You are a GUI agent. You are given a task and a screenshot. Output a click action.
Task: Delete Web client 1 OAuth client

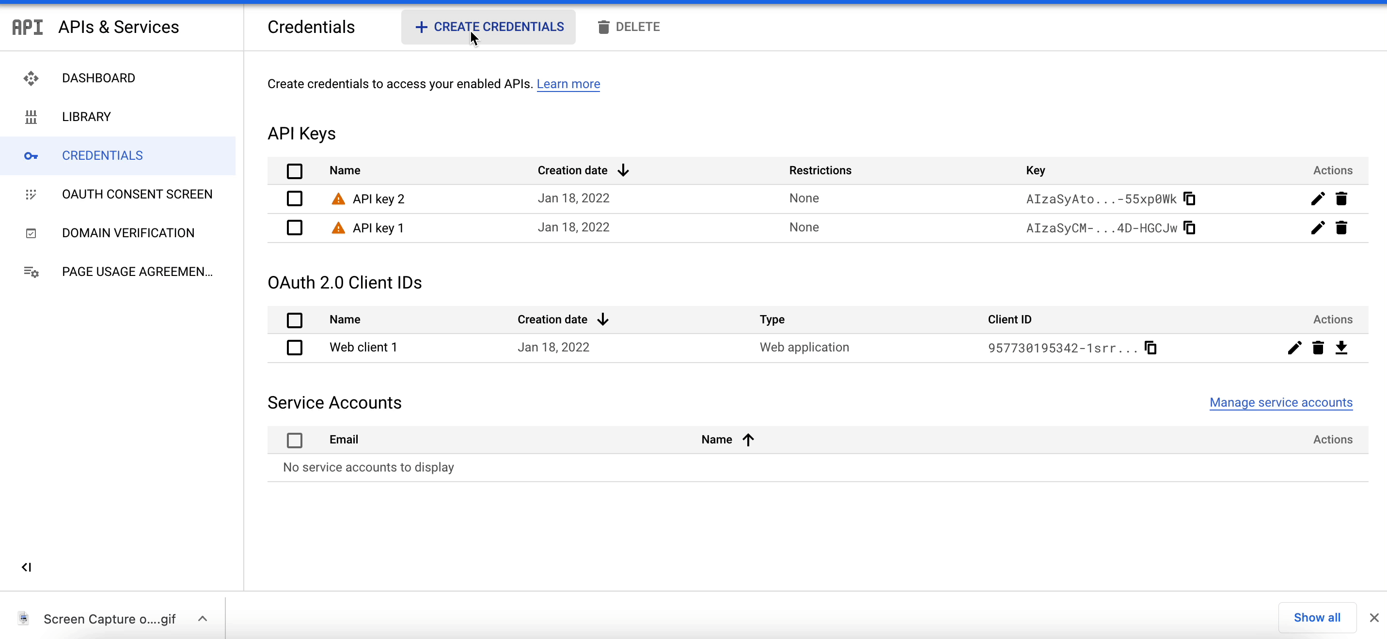pyautogui.click(x=1318, y=348)
